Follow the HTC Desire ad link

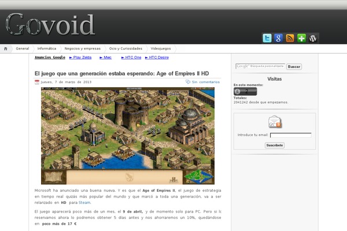click(x=157, y=58)
